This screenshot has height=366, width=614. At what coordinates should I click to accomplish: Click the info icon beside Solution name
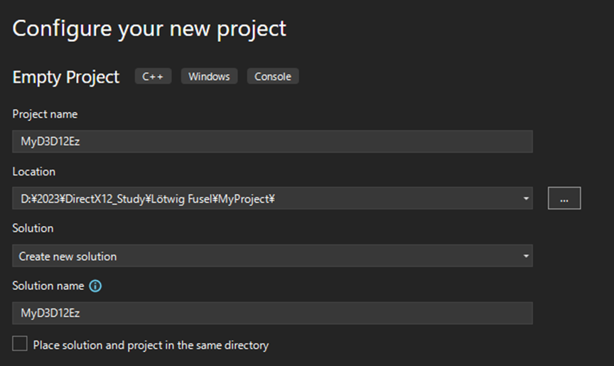click(95, 286)
